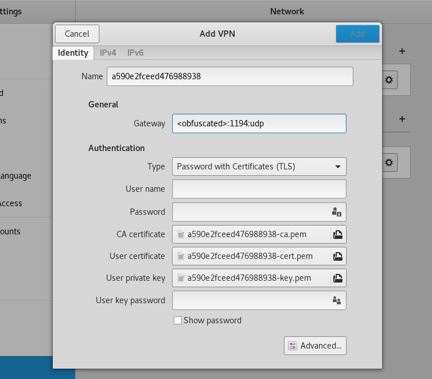Image resolution: width=432 pixels, height=379 pixels.
Task: Click the lower plus icon in Network window
Action: tap(402, 119)
